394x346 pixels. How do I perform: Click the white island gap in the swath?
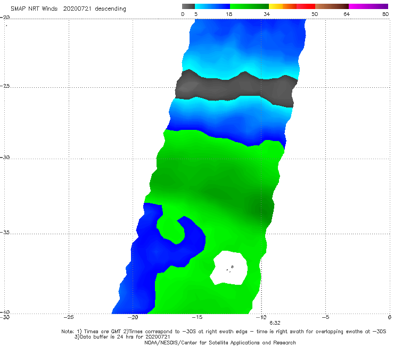pos(229,268)
